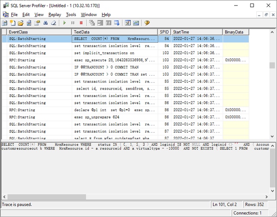Stop the trace with red square

pyautogui.click(x=81, y=22)
